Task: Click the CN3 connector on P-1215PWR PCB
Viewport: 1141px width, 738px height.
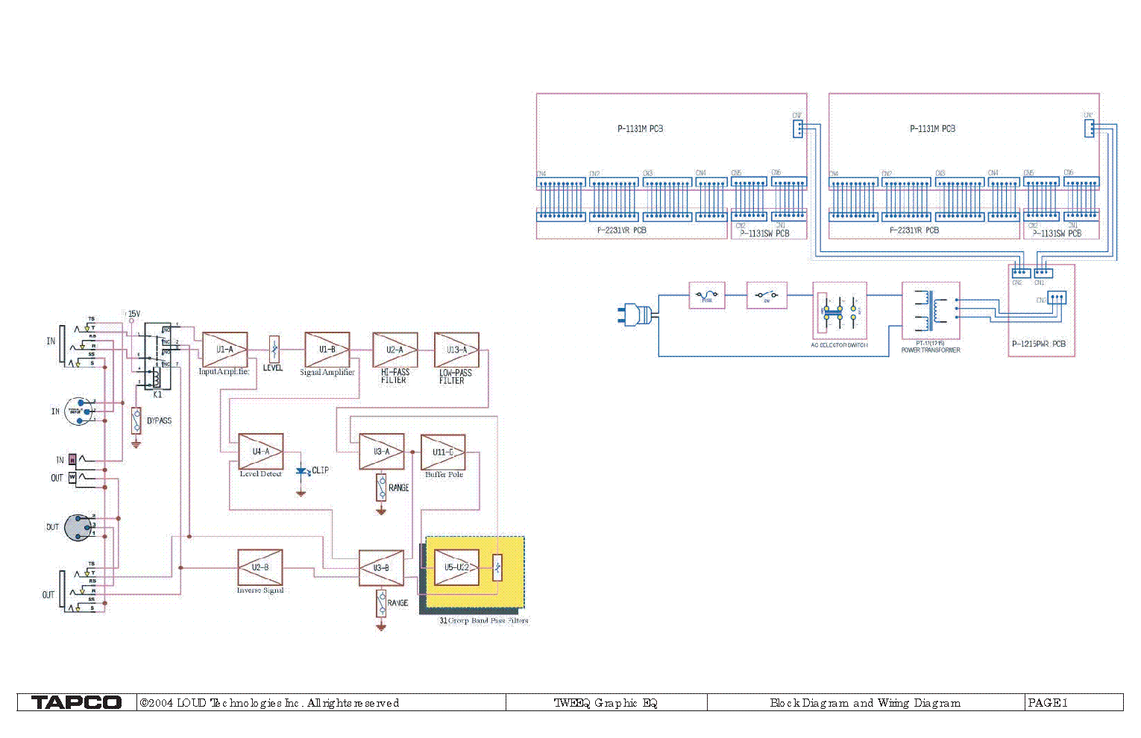Action: (1057, 297)
